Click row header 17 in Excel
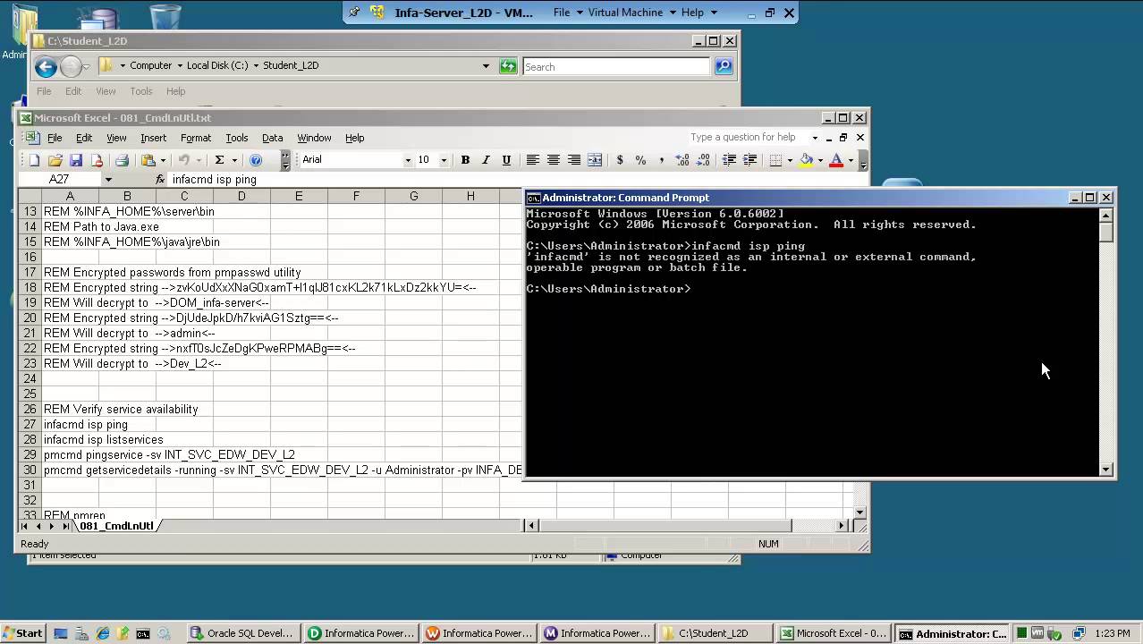This screenshot has width=1143, height=644. 30,273
